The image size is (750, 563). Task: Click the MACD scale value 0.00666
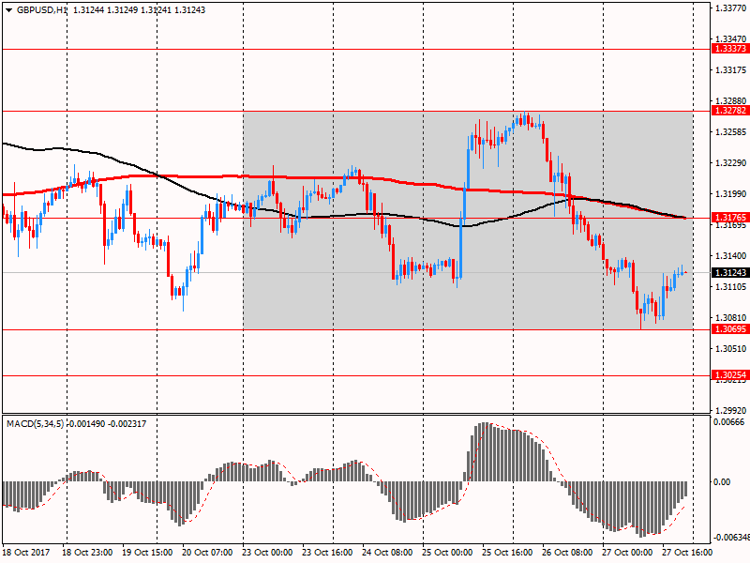[x=729, y=421]
